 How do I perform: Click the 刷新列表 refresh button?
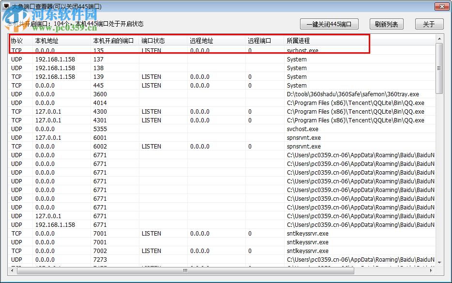pyautogui.click(x=386, y=24)
